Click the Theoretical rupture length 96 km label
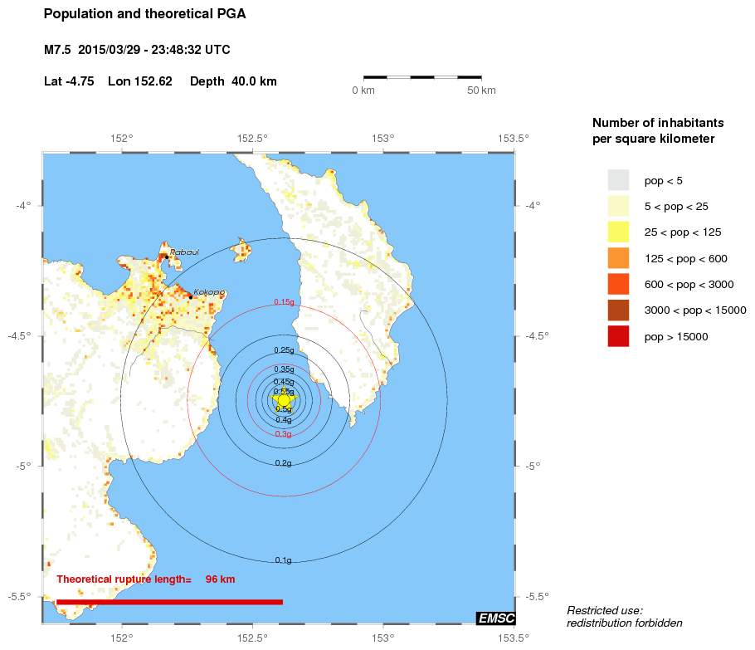Screen dimensions: 755x650 coord(146,579)
